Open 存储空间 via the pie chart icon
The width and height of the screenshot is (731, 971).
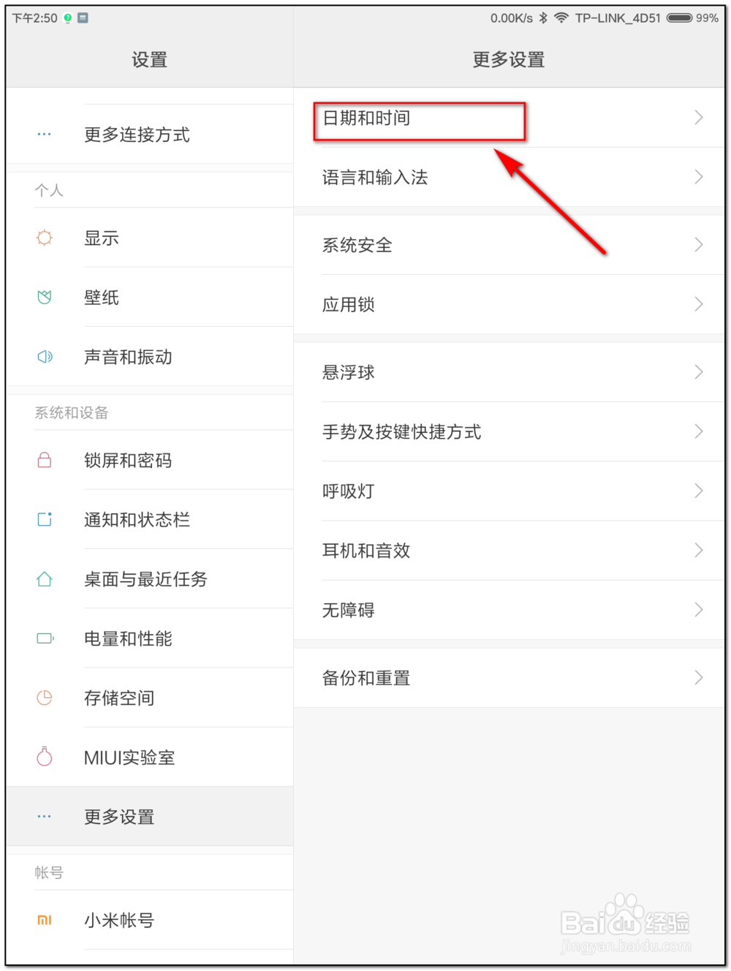click(44, 698)
